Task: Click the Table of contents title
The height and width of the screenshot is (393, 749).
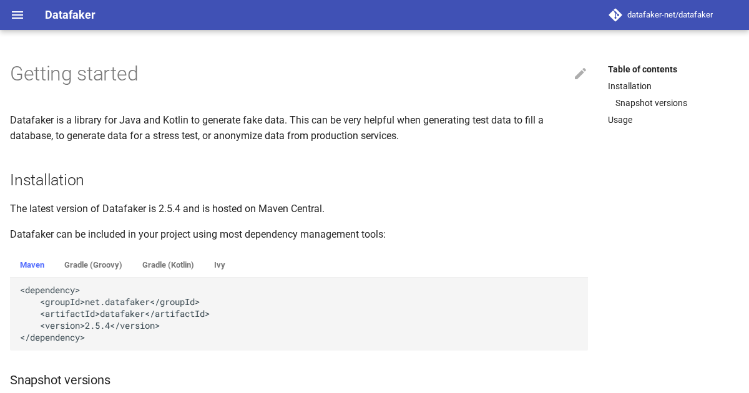Action: [x=642, y=69]
